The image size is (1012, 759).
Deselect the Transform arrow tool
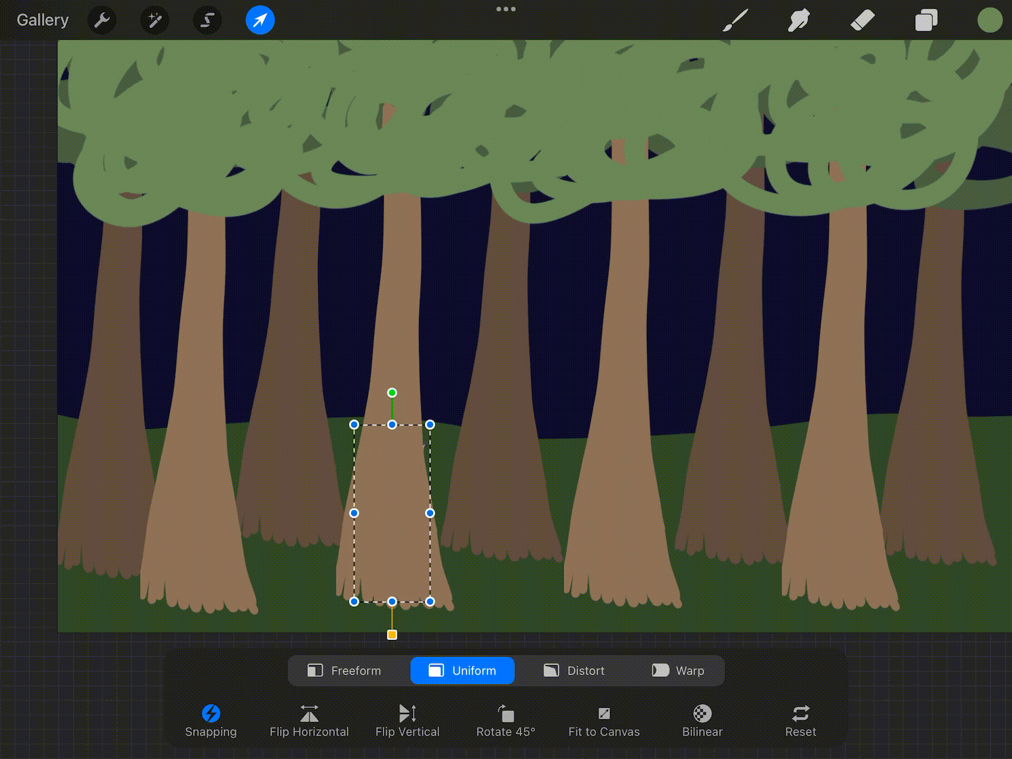(260, 20)
